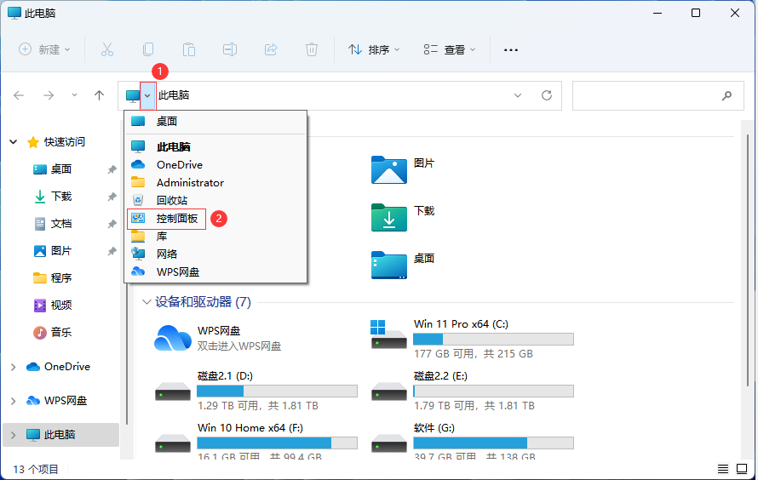758x480 pixels.
Task: Go back with the left arrow
Action: click(19, 95)
